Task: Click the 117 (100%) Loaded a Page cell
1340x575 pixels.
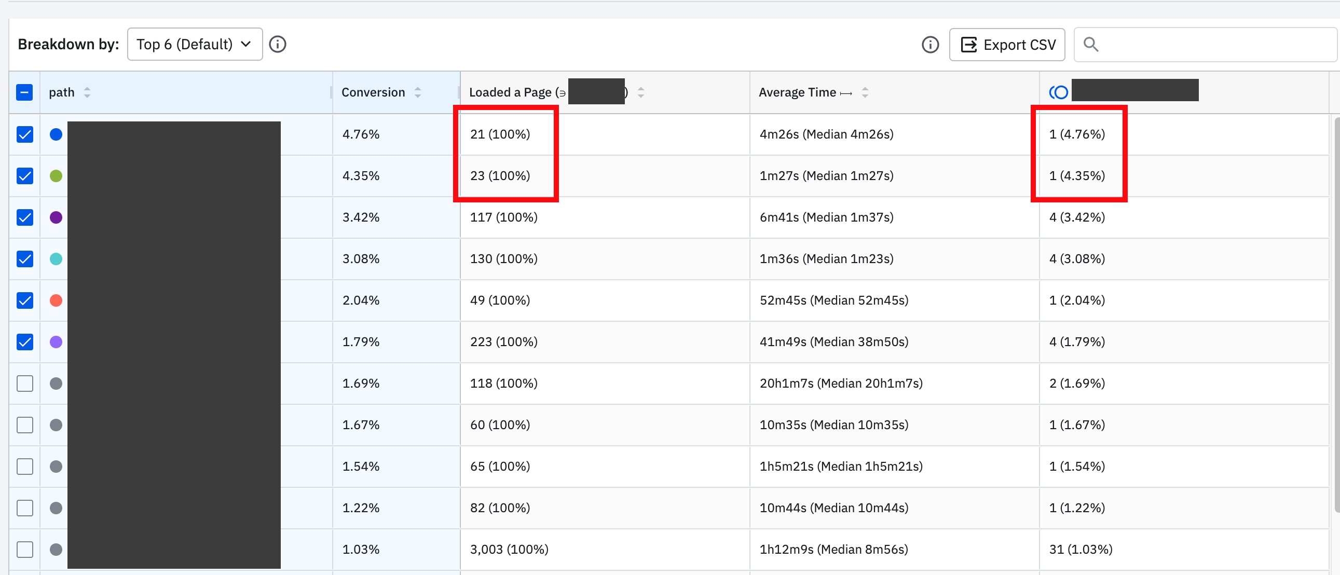Action: click(503, 217)
